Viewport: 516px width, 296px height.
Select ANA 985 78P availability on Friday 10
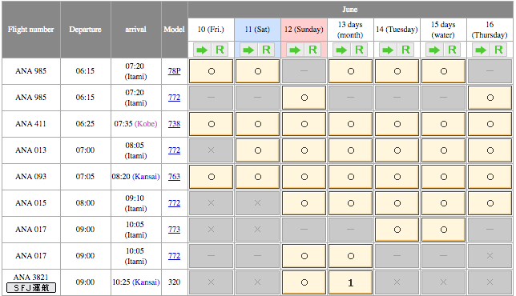(x=212, y=71)
